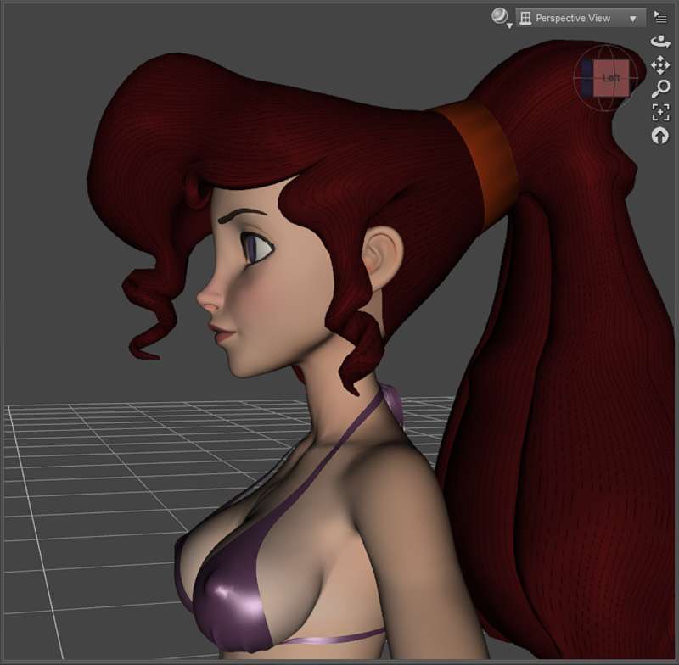Select the pan camera arrows tool
The width and height of the screenshot is (679, 665).
click(x=660, y=65)
